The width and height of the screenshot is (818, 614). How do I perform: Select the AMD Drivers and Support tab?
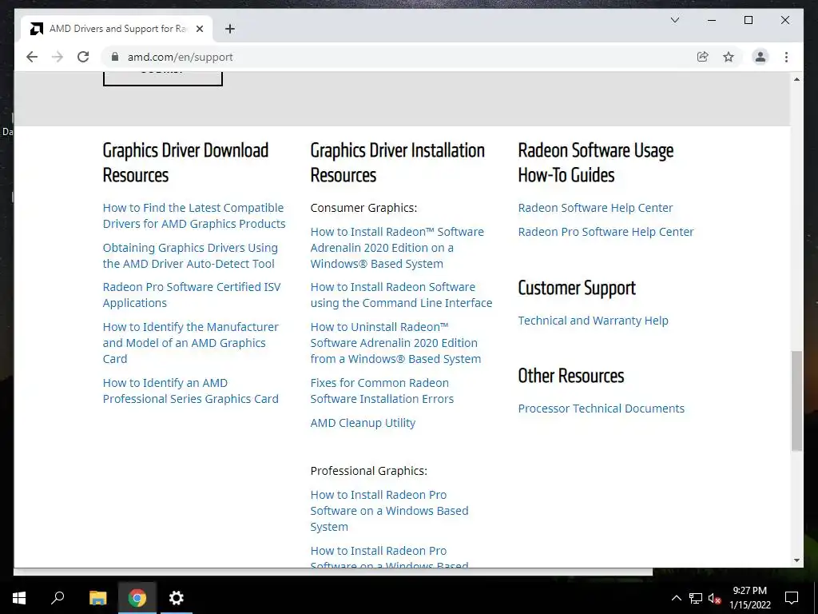117,29
